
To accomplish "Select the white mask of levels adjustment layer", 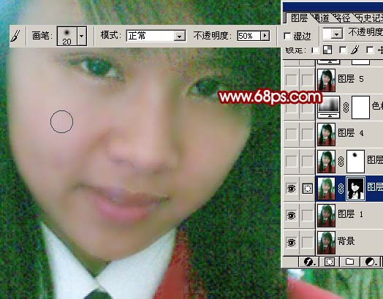I will (x=360, y=107).
